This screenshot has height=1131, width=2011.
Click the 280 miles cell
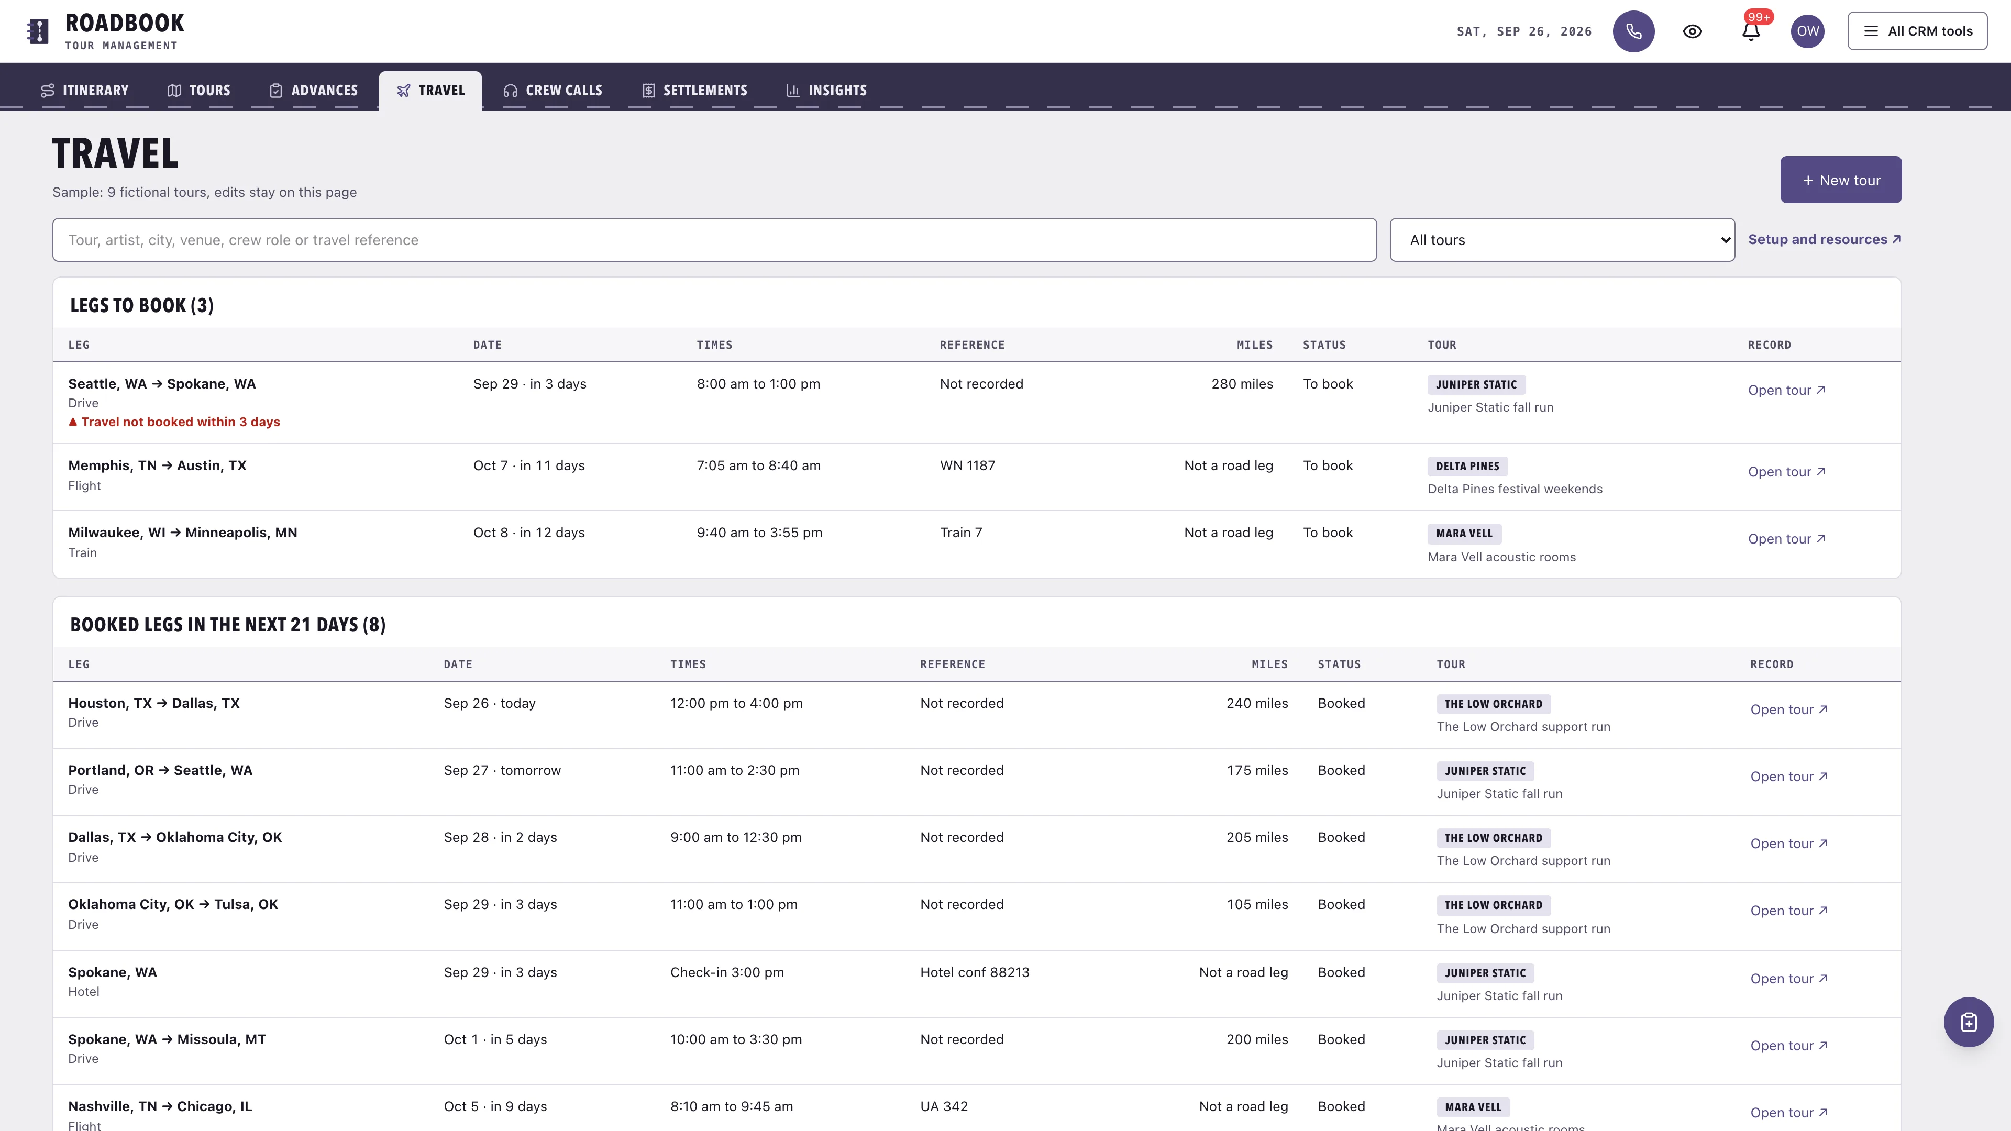pos(1242,384)
